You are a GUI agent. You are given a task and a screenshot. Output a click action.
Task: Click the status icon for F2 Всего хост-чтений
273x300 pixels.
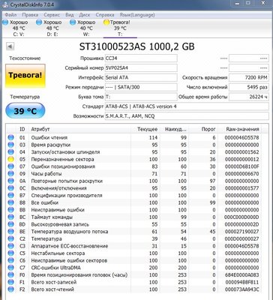pyautogui.click(x=10, y=289)
